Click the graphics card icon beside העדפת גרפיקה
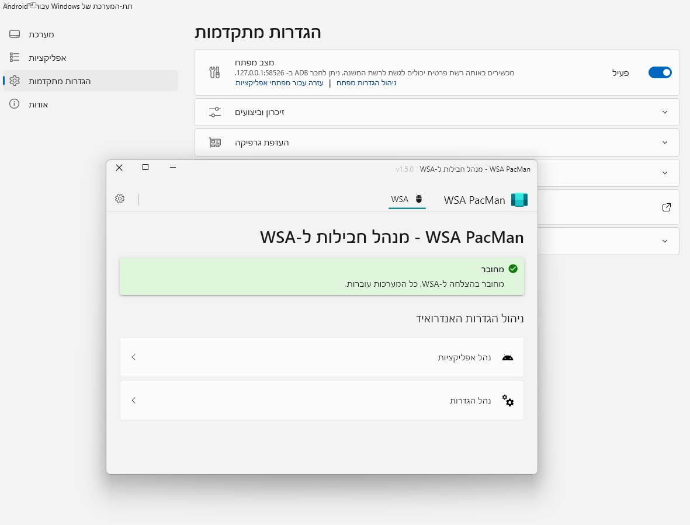The width and height of the screenshot is (690, 525). (x=215, y=142)
